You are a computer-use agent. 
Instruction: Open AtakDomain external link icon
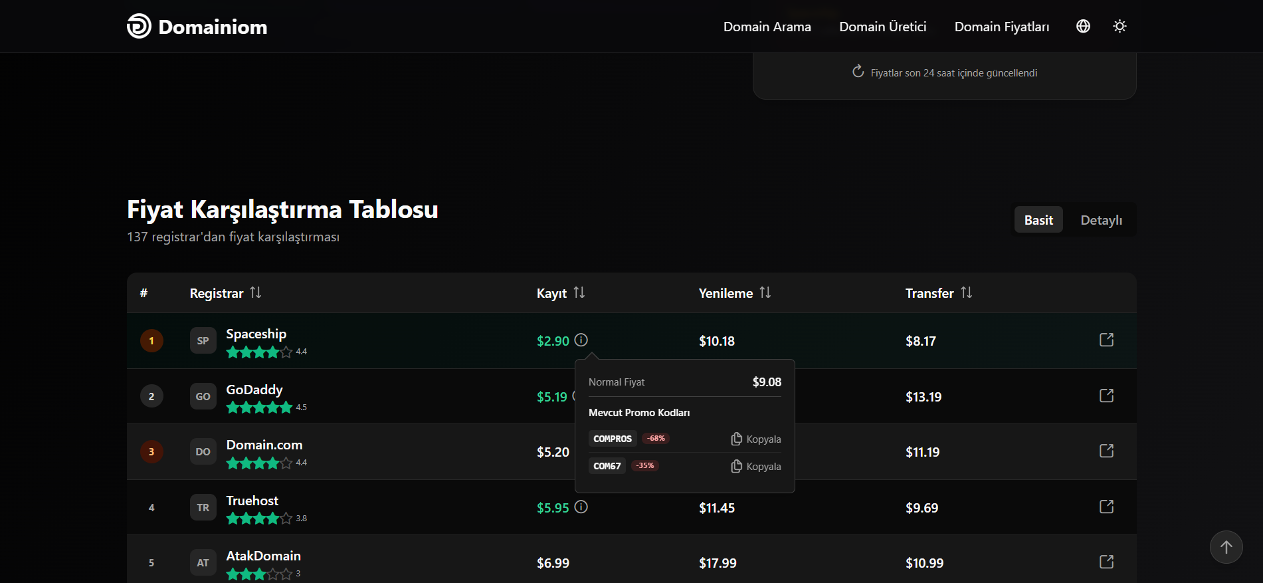[x=1106, y=562]
